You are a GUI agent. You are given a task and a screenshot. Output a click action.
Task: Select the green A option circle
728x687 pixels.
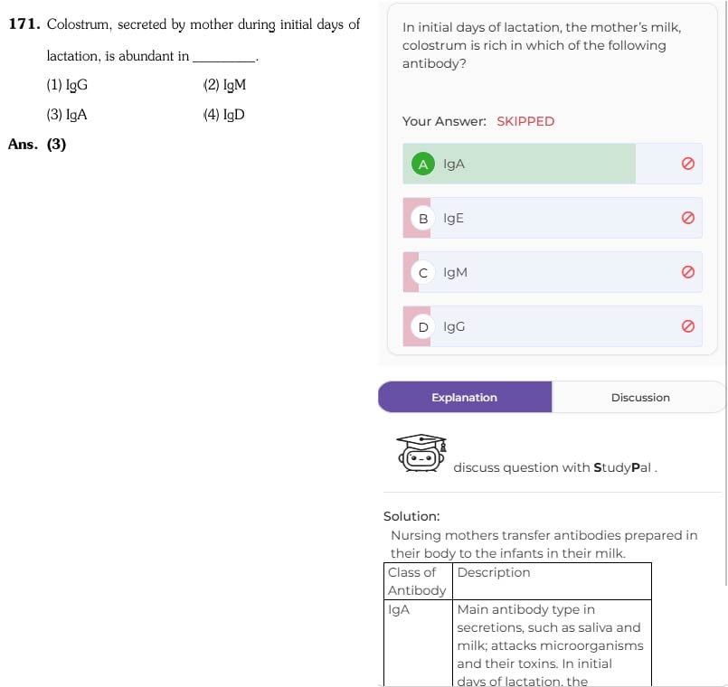[x=423, y=164]
